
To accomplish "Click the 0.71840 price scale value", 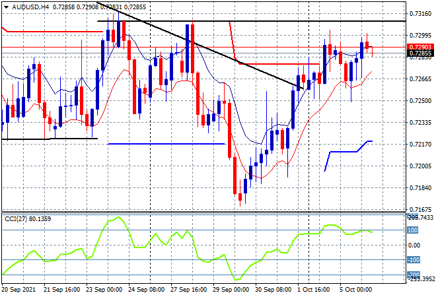I will coord(420,188).
